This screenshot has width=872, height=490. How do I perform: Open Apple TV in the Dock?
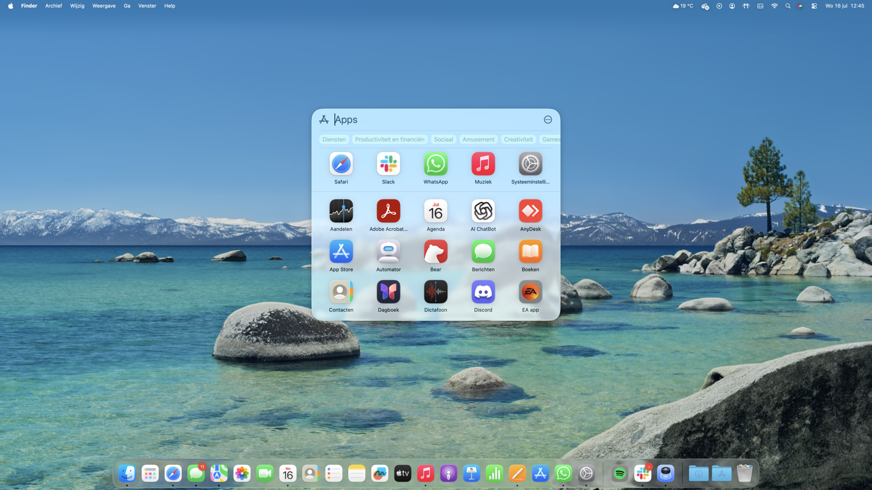click(402, 474)
